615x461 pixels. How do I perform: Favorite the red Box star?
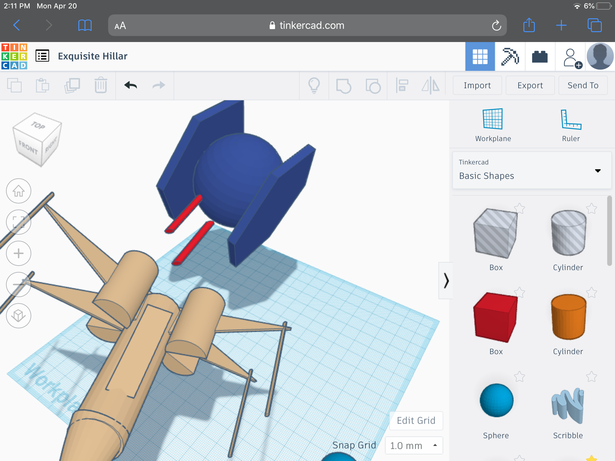[x=519, y=292]
